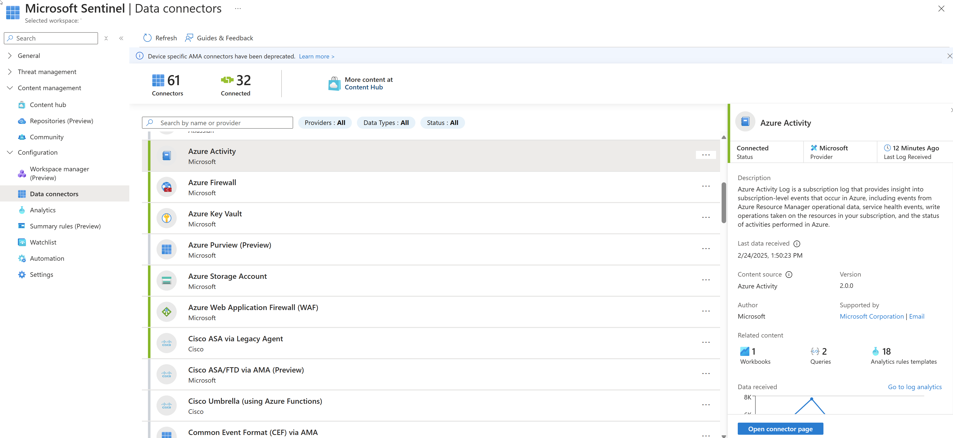Follow the Learn more link in banner
953x438 pixels.
click(316, 56)
